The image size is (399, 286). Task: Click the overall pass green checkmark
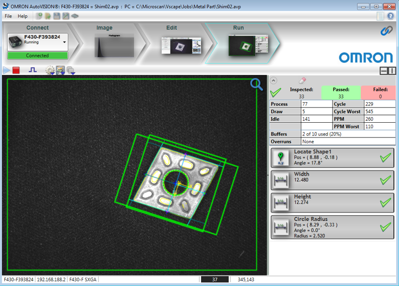point(276,93)
